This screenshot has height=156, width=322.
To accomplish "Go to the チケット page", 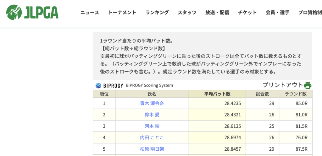I will (247, 13).
